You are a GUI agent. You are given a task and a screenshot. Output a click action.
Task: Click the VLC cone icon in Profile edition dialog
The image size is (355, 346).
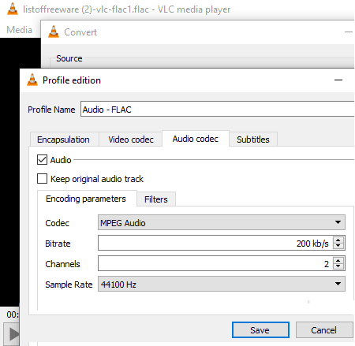[32, 80]
